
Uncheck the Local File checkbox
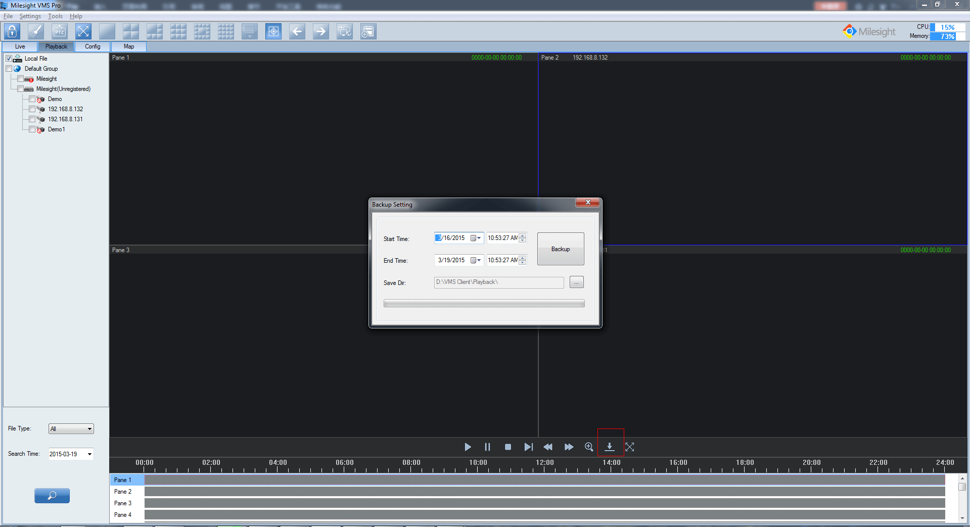[x=9, y=59]
